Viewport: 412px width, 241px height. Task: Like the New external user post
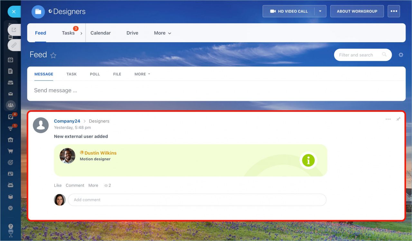pyautogui.click(x=58, y=185)
